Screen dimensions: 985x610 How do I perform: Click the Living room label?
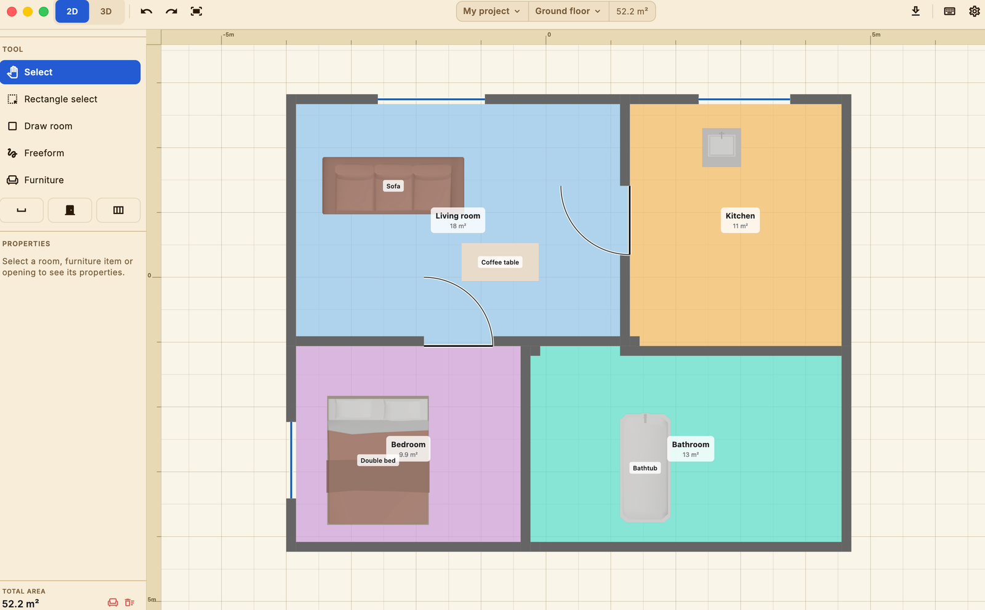tap(458, 220)
